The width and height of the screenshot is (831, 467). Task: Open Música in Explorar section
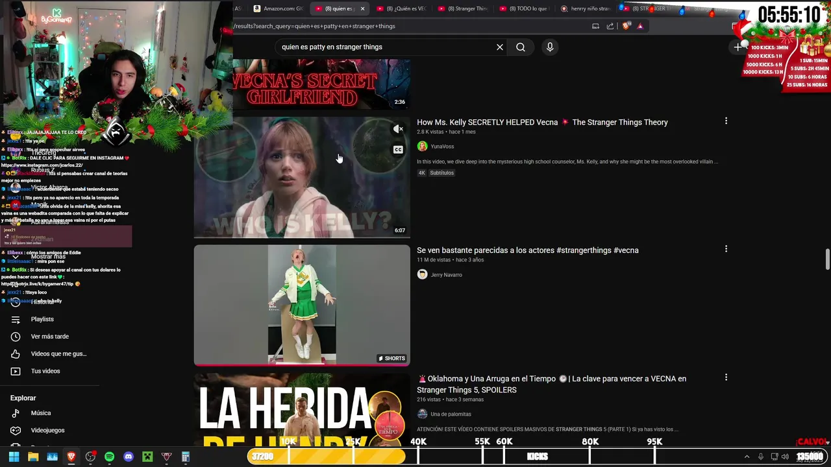pos(40,413)
